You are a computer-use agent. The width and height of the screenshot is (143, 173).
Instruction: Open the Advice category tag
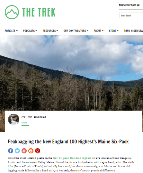pos(24,123)
